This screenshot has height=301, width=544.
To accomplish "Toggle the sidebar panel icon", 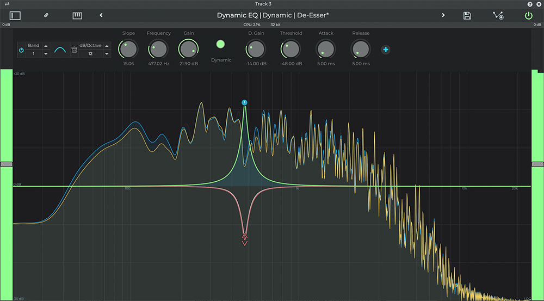I will 15,16.
